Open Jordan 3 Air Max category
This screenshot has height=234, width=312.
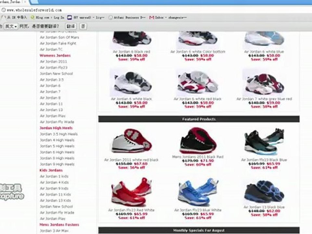(x=54, y=231)
